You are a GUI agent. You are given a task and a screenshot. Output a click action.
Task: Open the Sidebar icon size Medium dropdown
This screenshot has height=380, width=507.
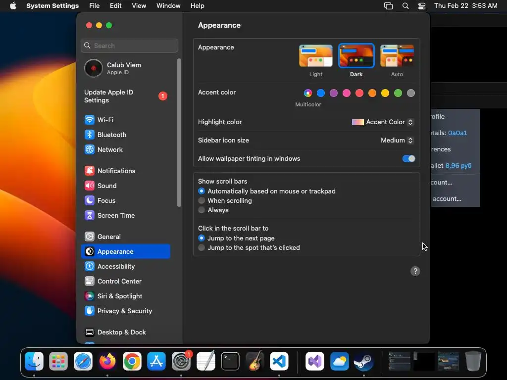[x=397, y=140]
